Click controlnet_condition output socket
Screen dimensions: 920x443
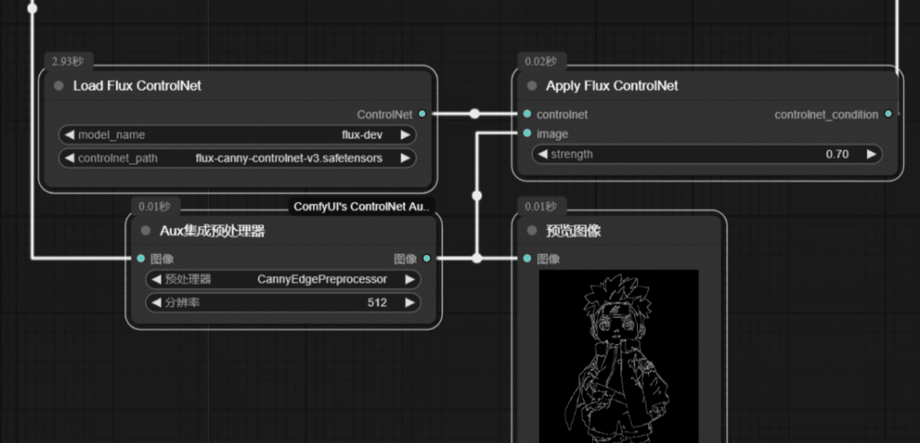pyautogui.click(x=888, y=114)
